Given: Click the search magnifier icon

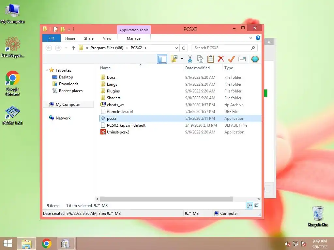Looking at the screenshot, I should pyautogui.click(x=253, y=48).
